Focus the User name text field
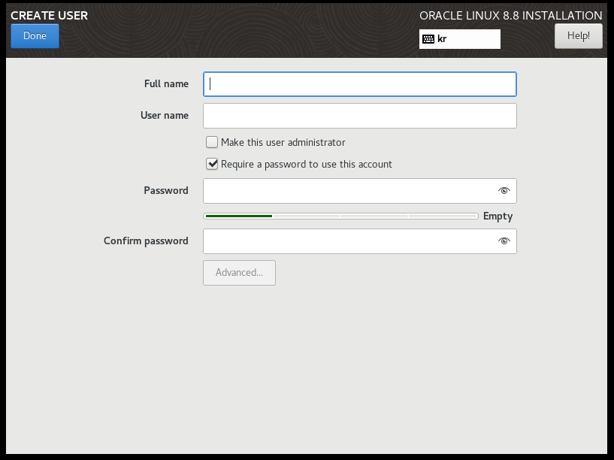The image size is (614, 460). (x=360, y=116)
